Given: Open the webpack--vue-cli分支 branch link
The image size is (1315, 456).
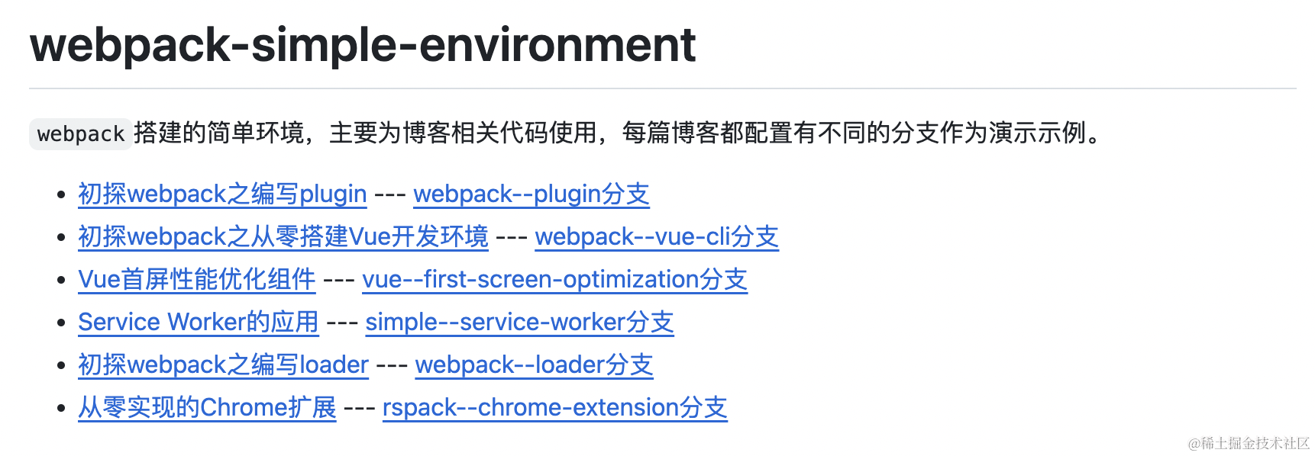Looking at the screenshot, I should (x=657, y=237).
